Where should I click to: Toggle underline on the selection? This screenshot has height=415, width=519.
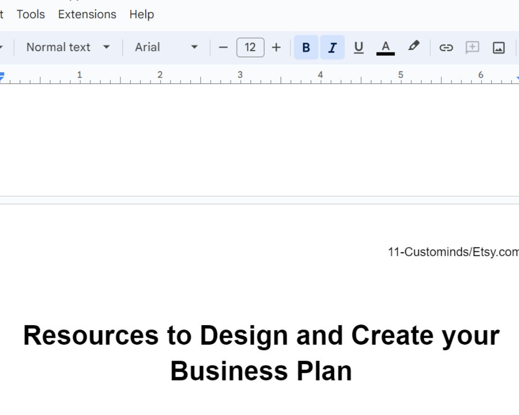(359, 47)
